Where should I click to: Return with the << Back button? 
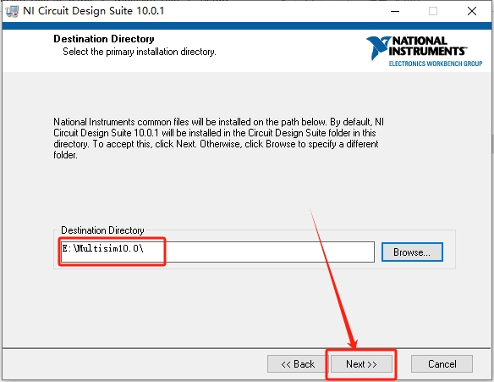tap(298, 364)
